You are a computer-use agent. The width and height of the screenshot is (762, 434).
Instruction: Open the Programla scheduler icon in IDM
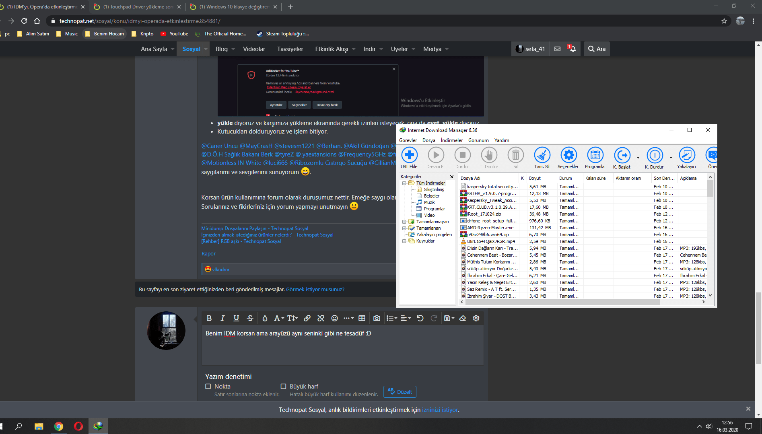click(595, 155)
